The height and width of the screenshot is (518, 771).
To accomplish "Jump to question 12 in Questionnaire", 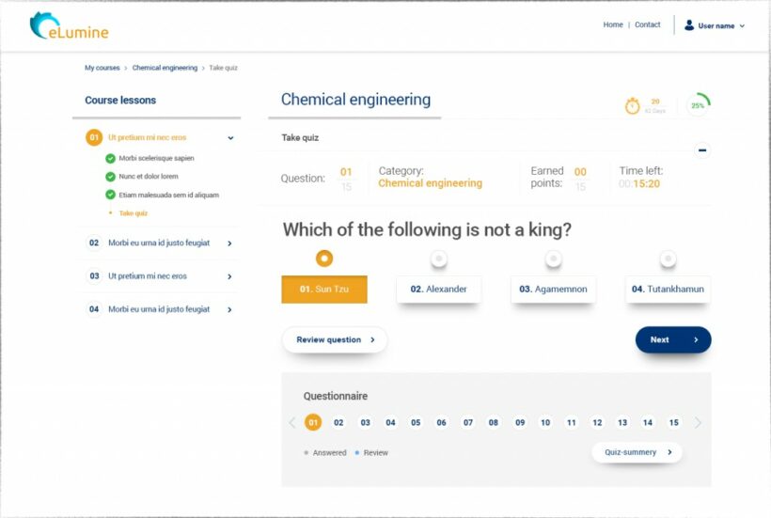I will (597, 423).
